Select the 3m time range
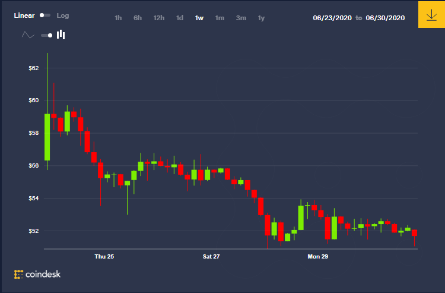Viewport: 445px width, 293px height. click(241, 18)
